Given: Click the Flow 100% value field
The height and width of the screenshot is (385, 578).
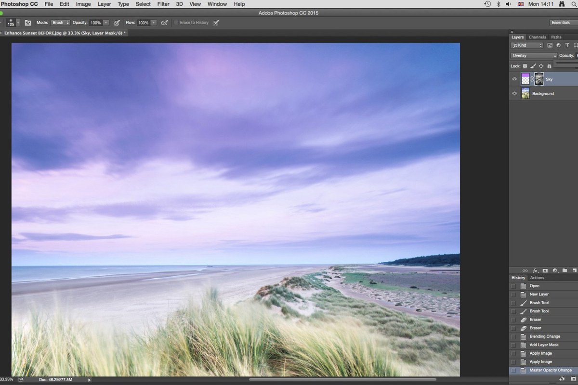Looking at the screenshot, I should point(144,23).
